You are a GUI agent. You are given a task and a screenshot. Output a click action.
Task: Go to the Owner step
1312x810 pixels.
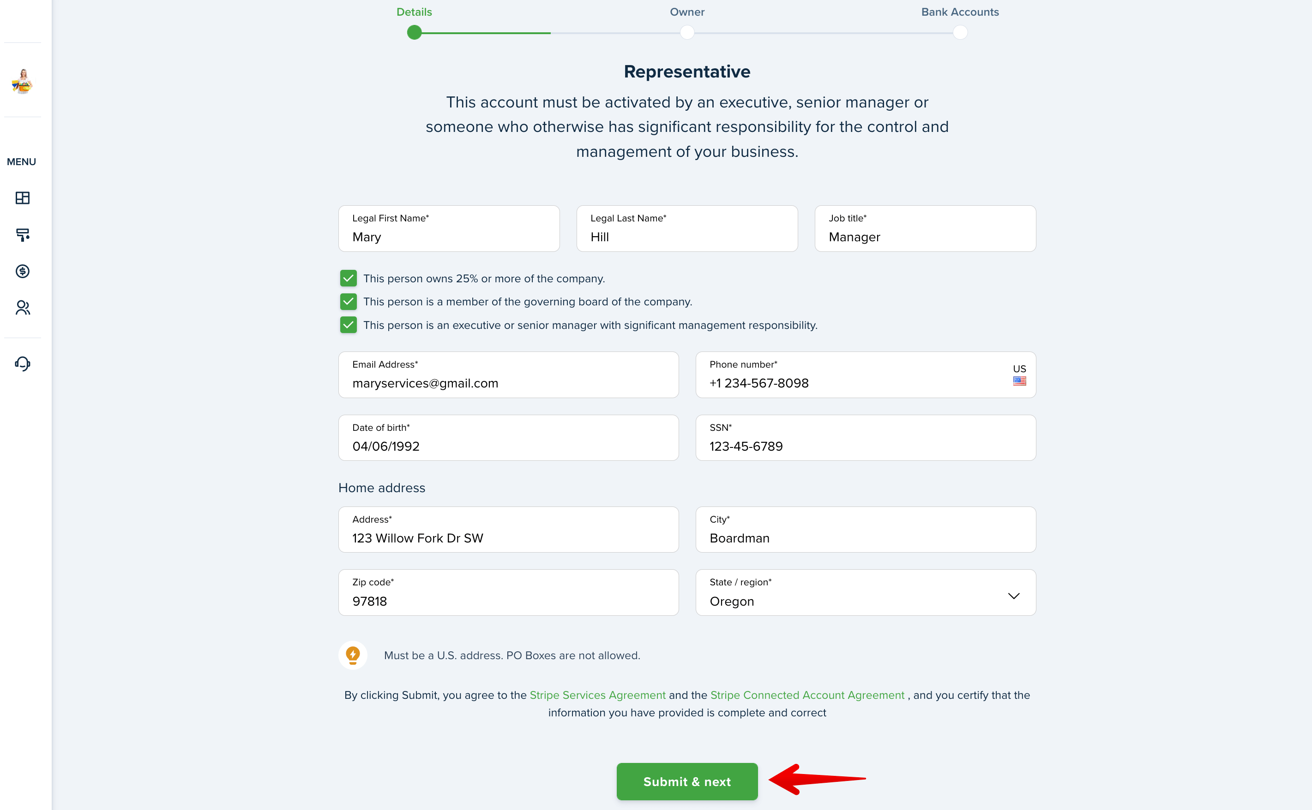click(687, 33)
